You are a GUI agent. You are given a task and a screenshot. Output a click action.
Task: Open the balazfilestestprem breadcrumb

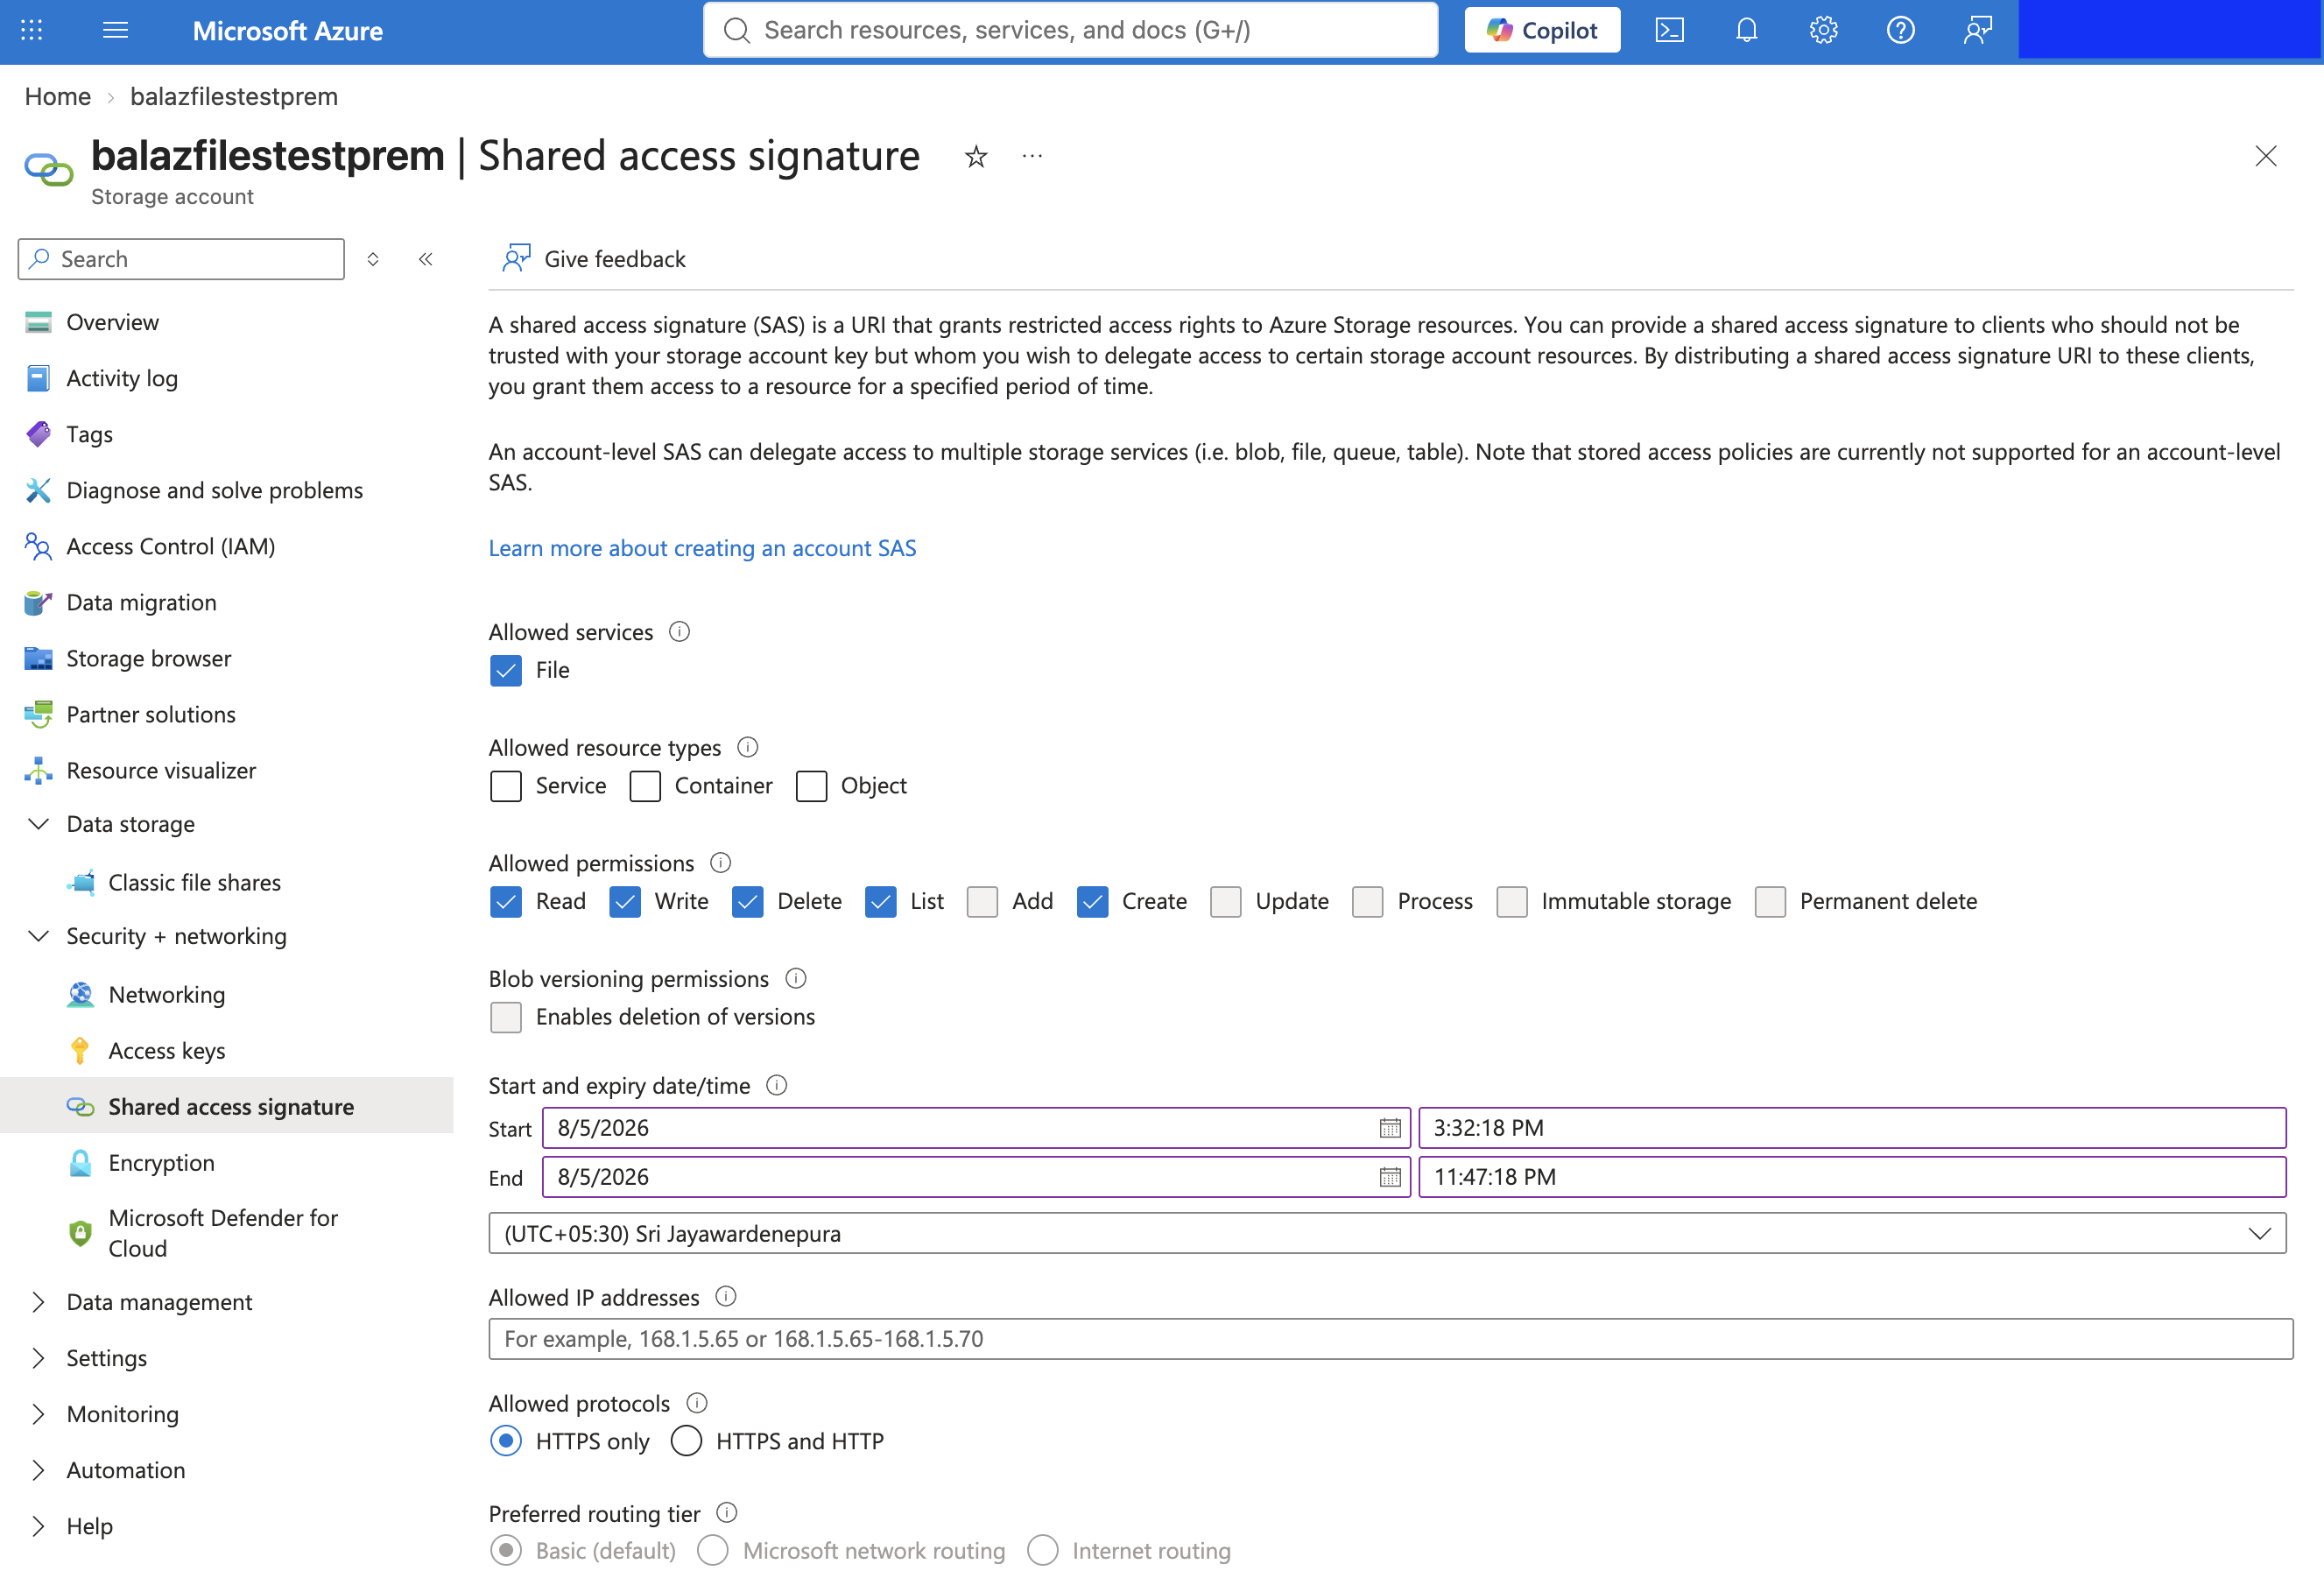(234, 96)
